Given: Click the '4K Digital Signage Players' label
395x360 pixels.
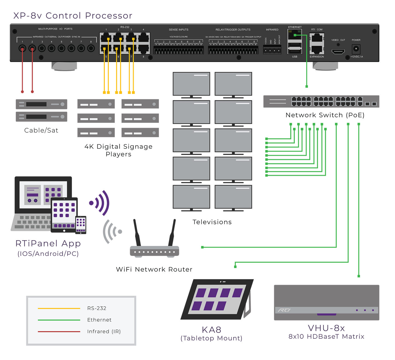Looking at the screenshot, I should click(118, 150).
